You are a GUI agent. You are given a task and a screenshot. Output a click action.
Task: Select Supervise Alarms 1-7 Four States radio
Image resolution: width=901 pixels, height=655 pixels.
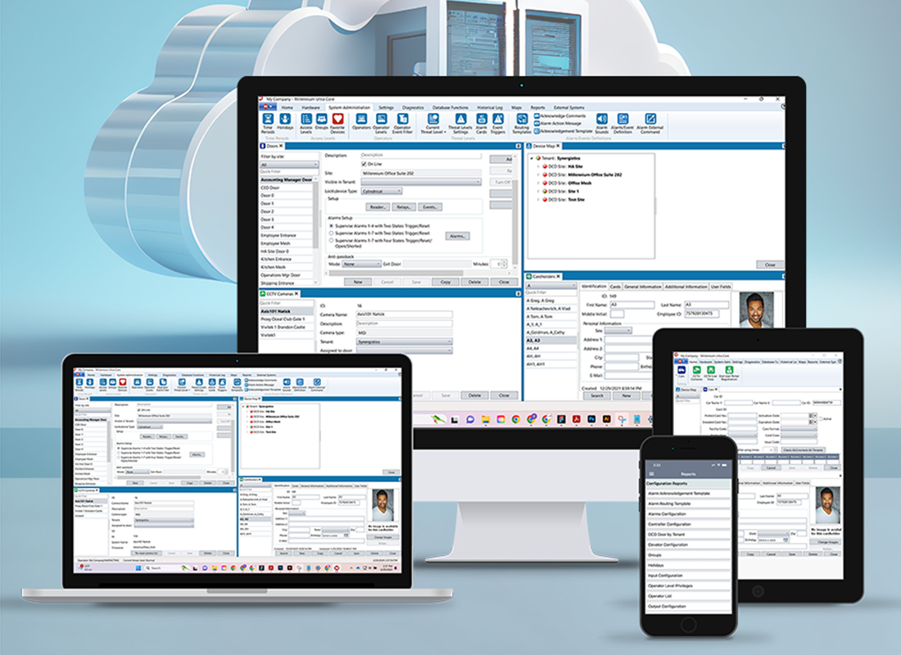(331, 241)
